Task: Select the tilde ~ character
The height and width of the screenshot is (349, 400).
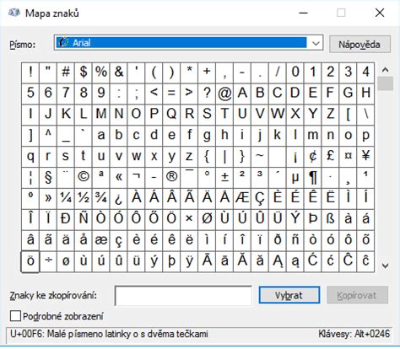Action: point(260,156)
